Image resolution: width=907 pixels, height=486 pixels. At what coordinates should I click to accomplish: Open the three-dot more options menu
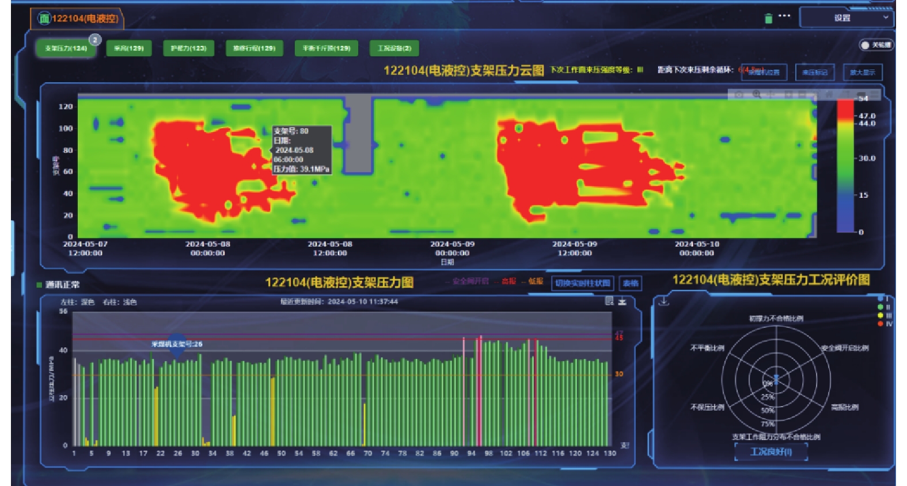pos(784,16)
